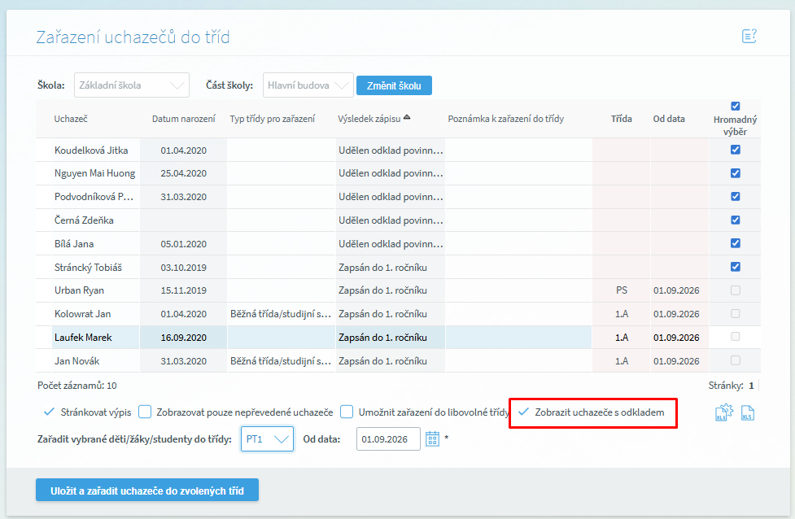
Task: Select the Laufek Marek row
Action: tap(83, 338)
